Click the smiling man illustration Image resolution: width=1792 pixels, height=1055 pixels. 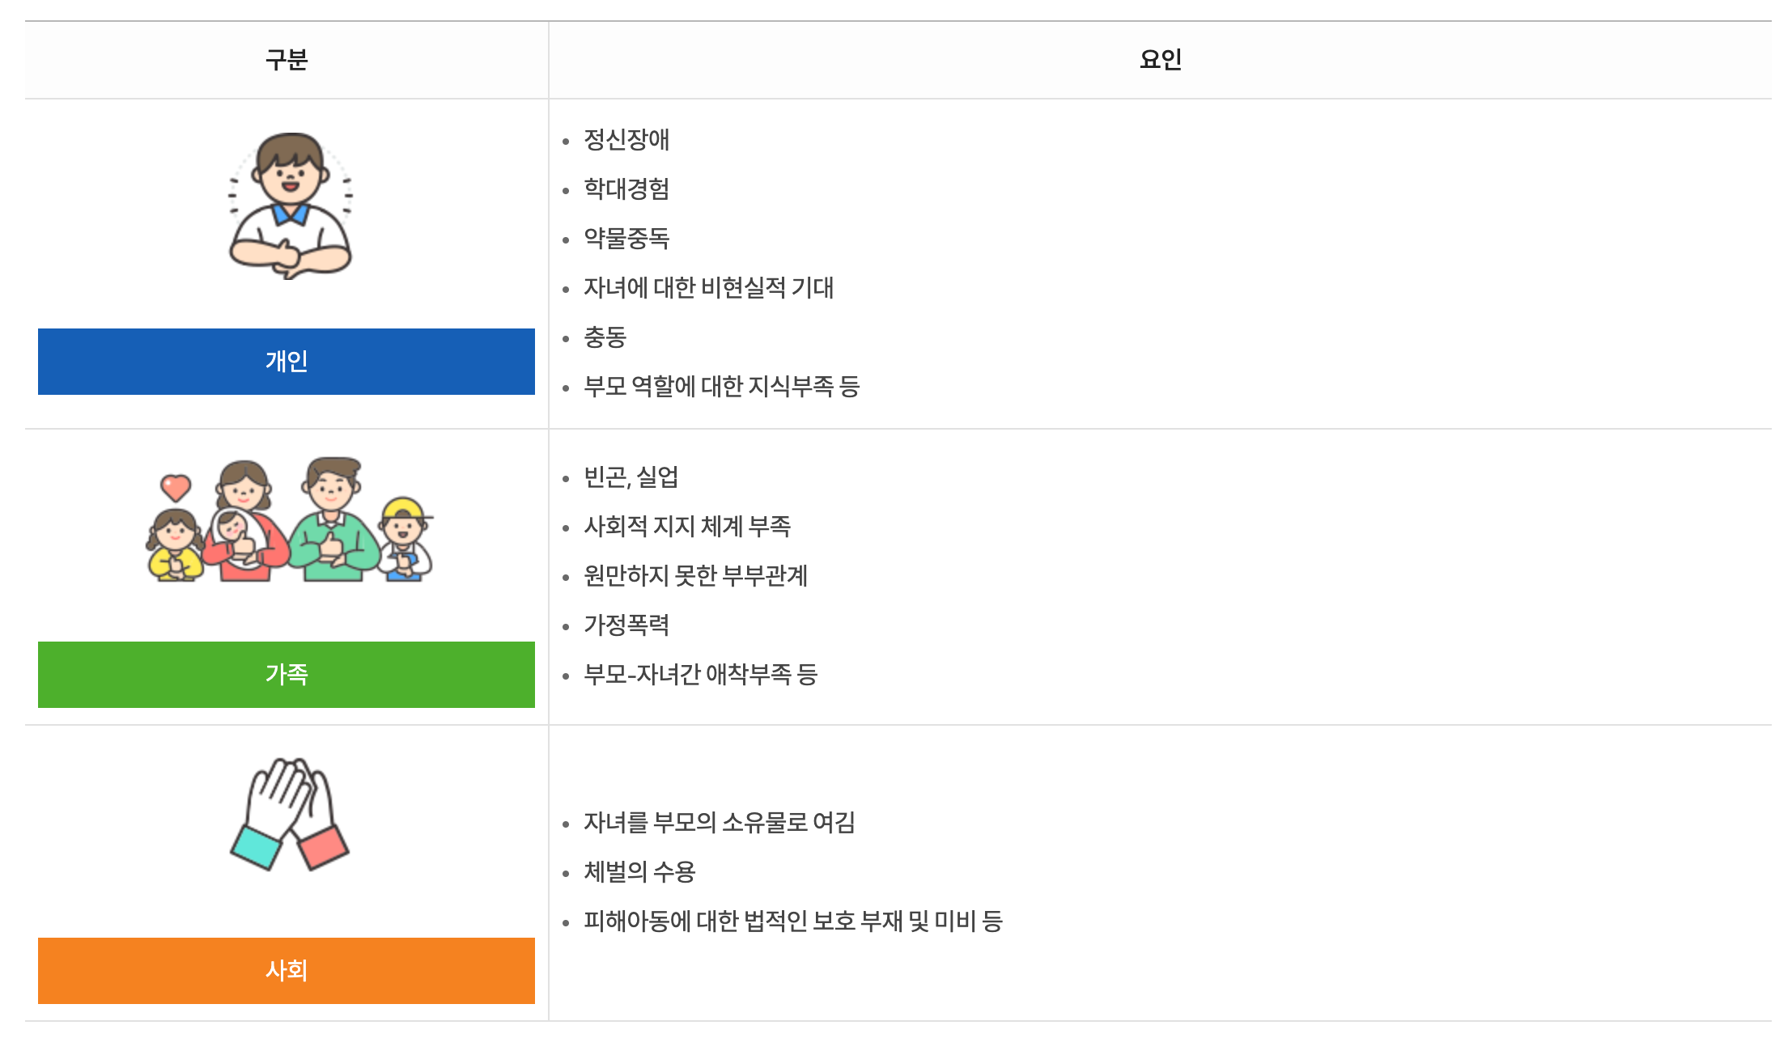point(290,206)
